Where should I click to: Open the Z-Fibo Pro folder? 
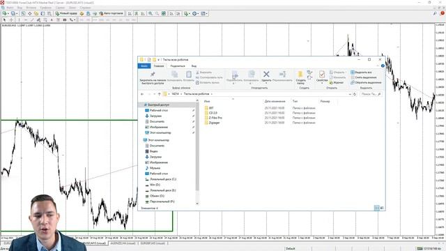tap(215, 118)
